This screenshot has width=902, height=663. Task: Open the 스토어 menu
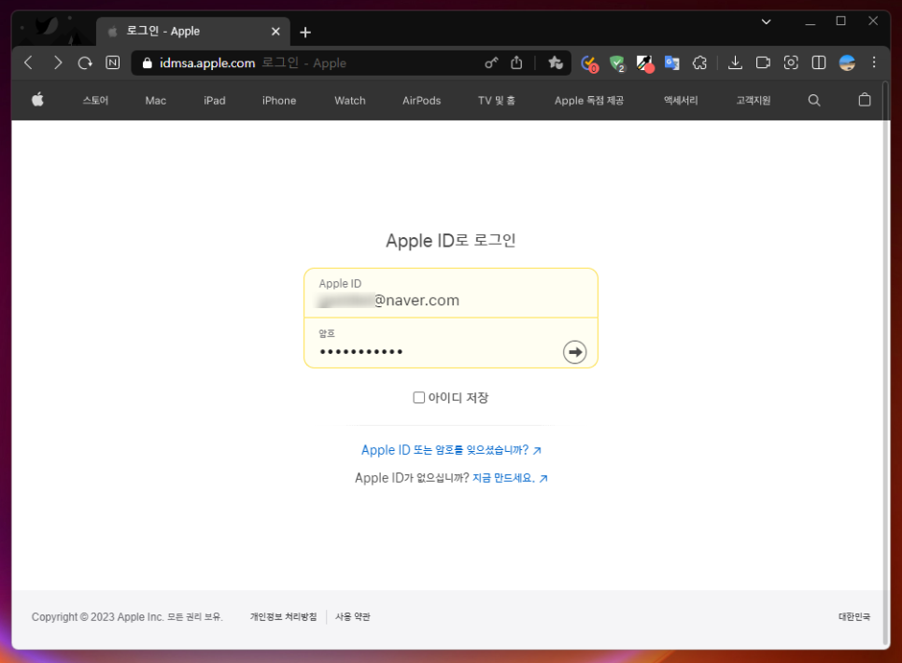click(95, 100)
